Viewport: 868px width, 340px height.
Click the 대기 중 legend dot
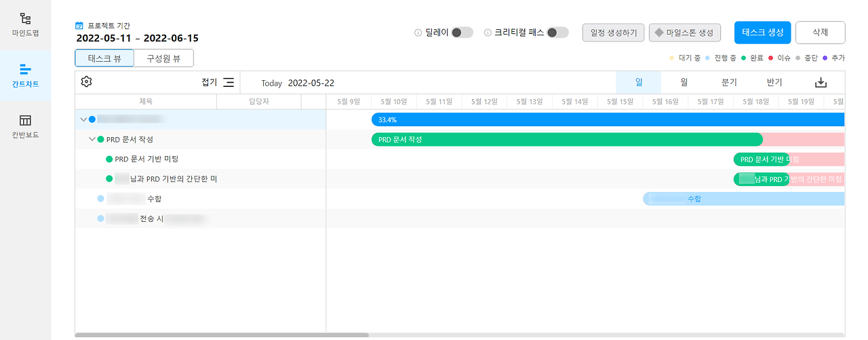coord(672,58)
